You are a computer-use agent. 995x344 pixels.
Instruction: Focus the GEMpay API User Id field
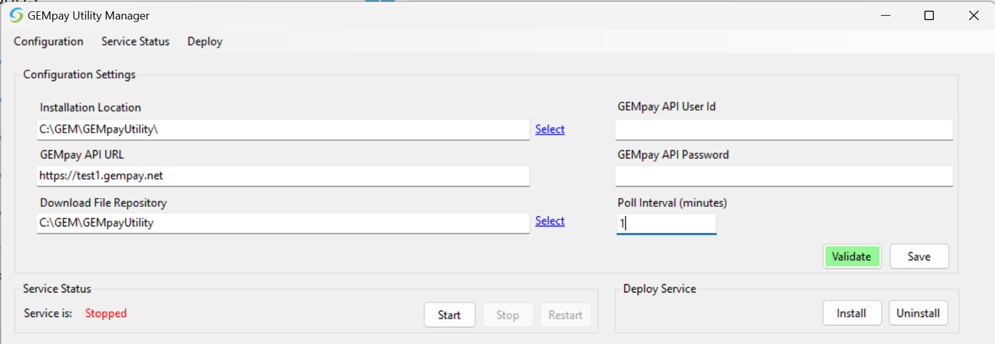pyautogui.click(x=783, y=130)
